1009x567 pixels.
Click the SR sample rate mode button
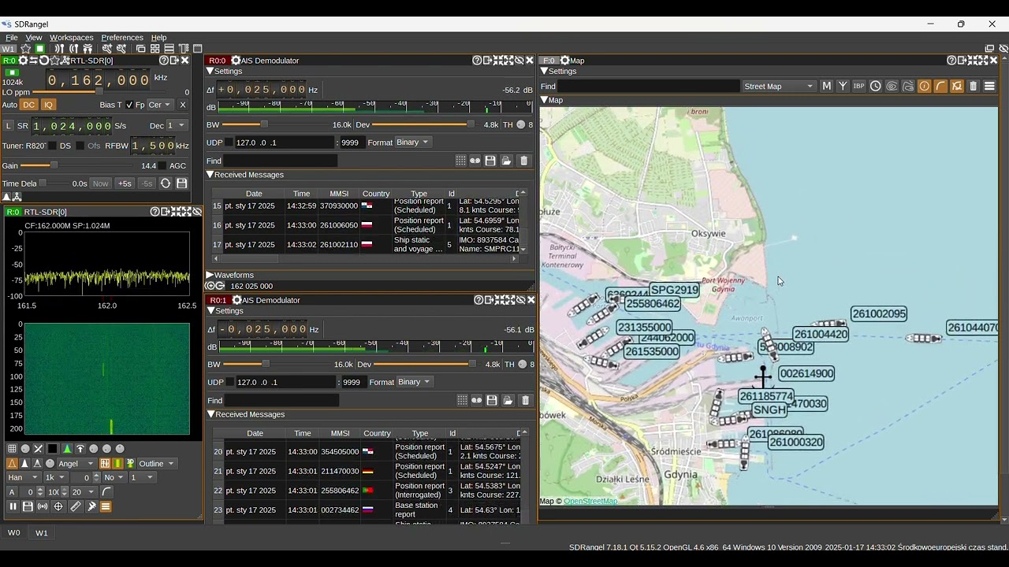[23, 126]
